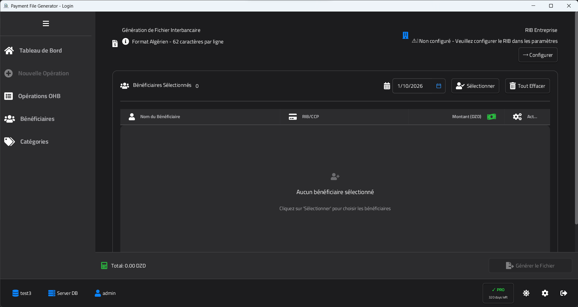Click the admin user icon
Viewport: 578px width, 307px height.
(x=97, y=293)
